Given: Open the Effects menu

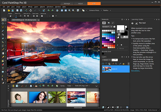Looking at the screenshot, I should pyautogui.click(x=30, y=6).
